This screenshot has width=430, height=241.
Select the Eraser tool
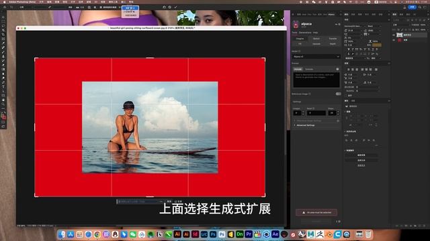click(3, 65)
